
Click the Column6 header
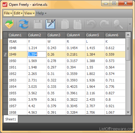[x=115, y=35]
